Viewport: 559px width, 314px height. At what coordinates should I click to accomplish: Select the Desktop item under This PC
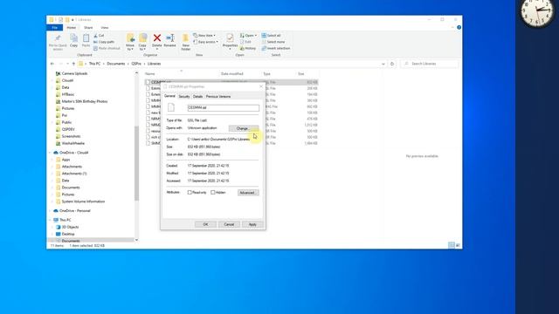pos(68,234)
